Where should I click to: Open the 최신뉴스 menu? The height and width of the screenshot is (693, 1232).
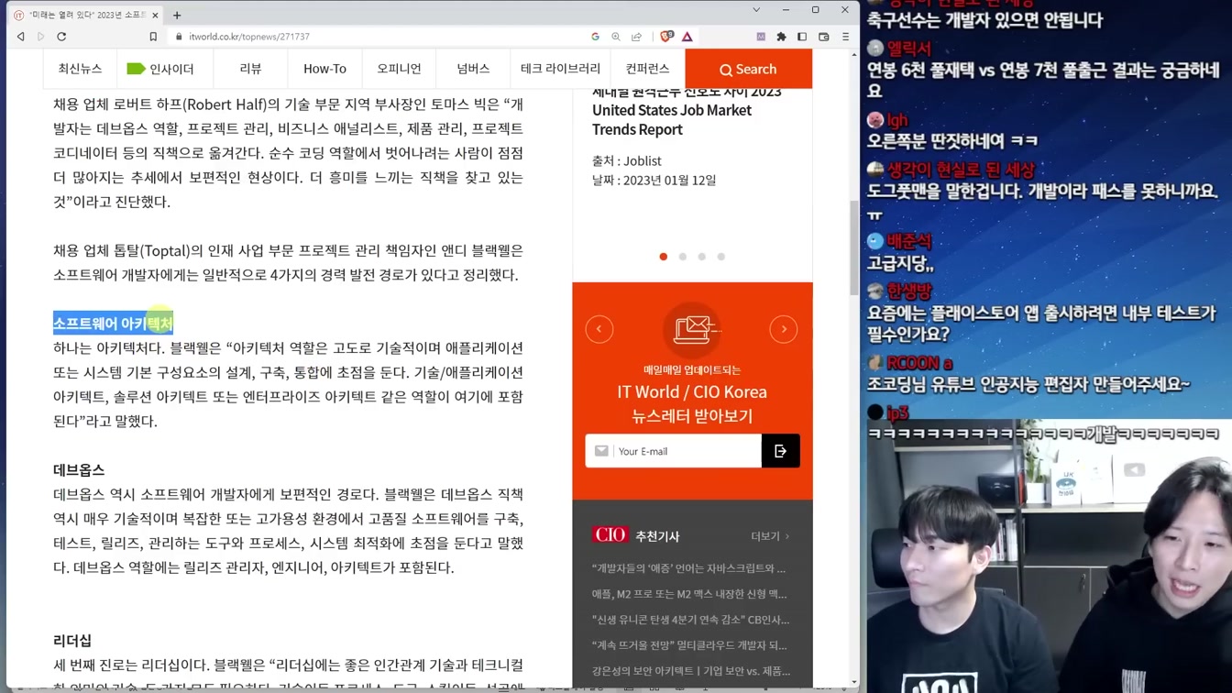pos(80,69)
